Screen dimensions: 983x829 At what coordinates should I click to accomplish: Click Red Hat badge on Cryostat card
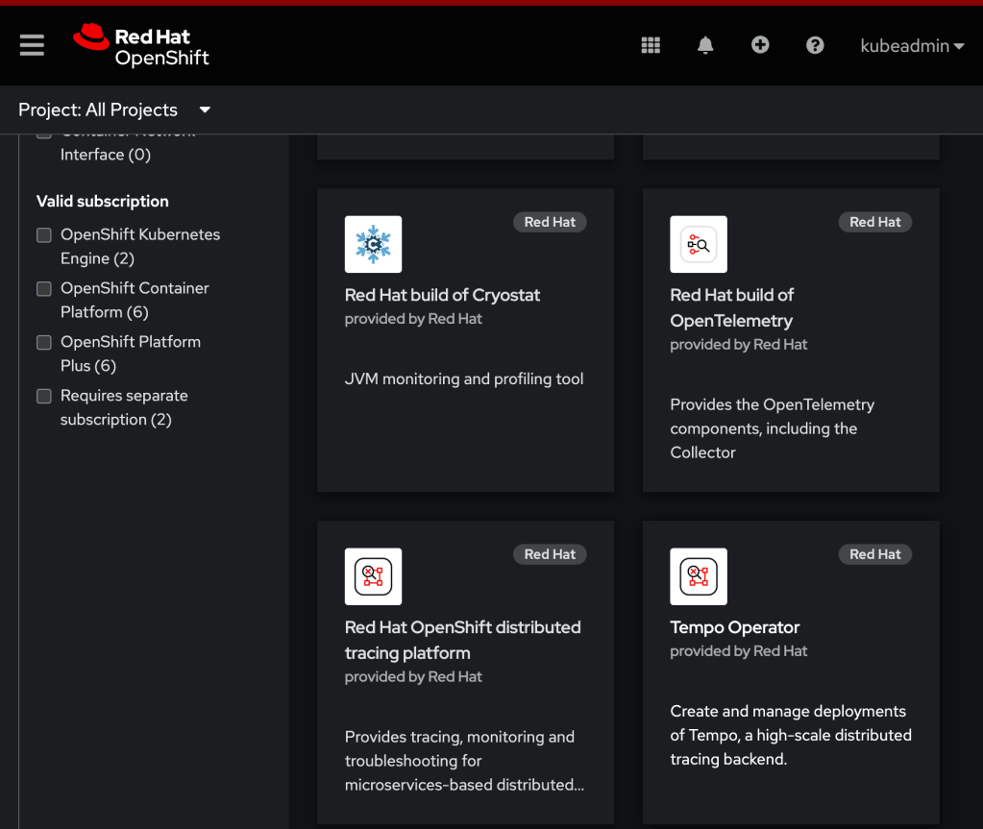tap(550, 222)
